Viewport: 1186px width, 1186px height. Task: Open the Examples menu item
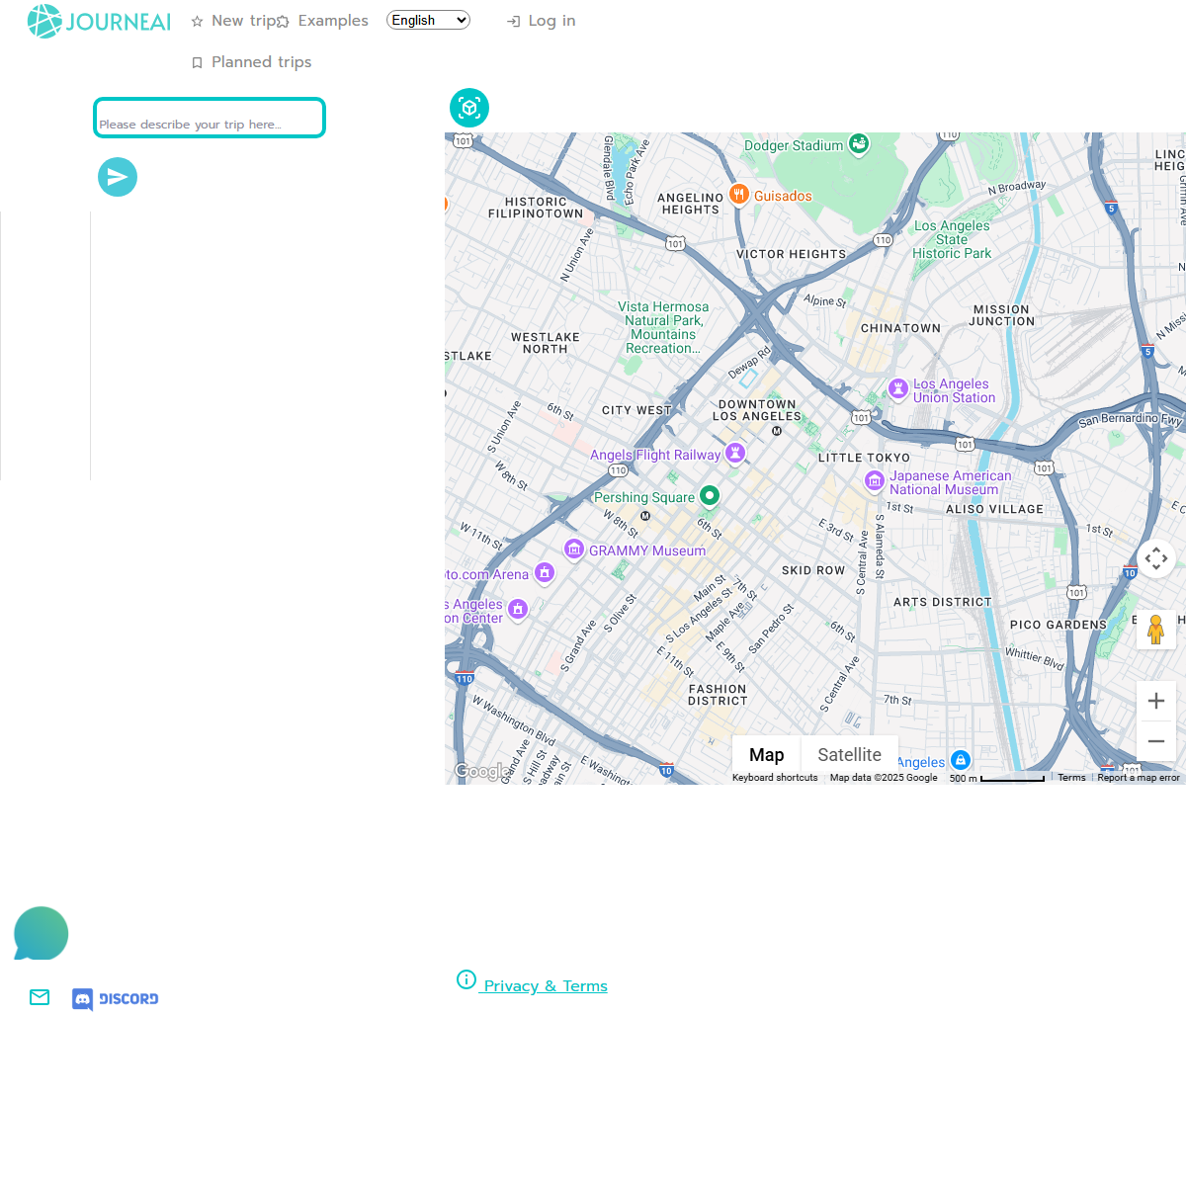(323, 21)
